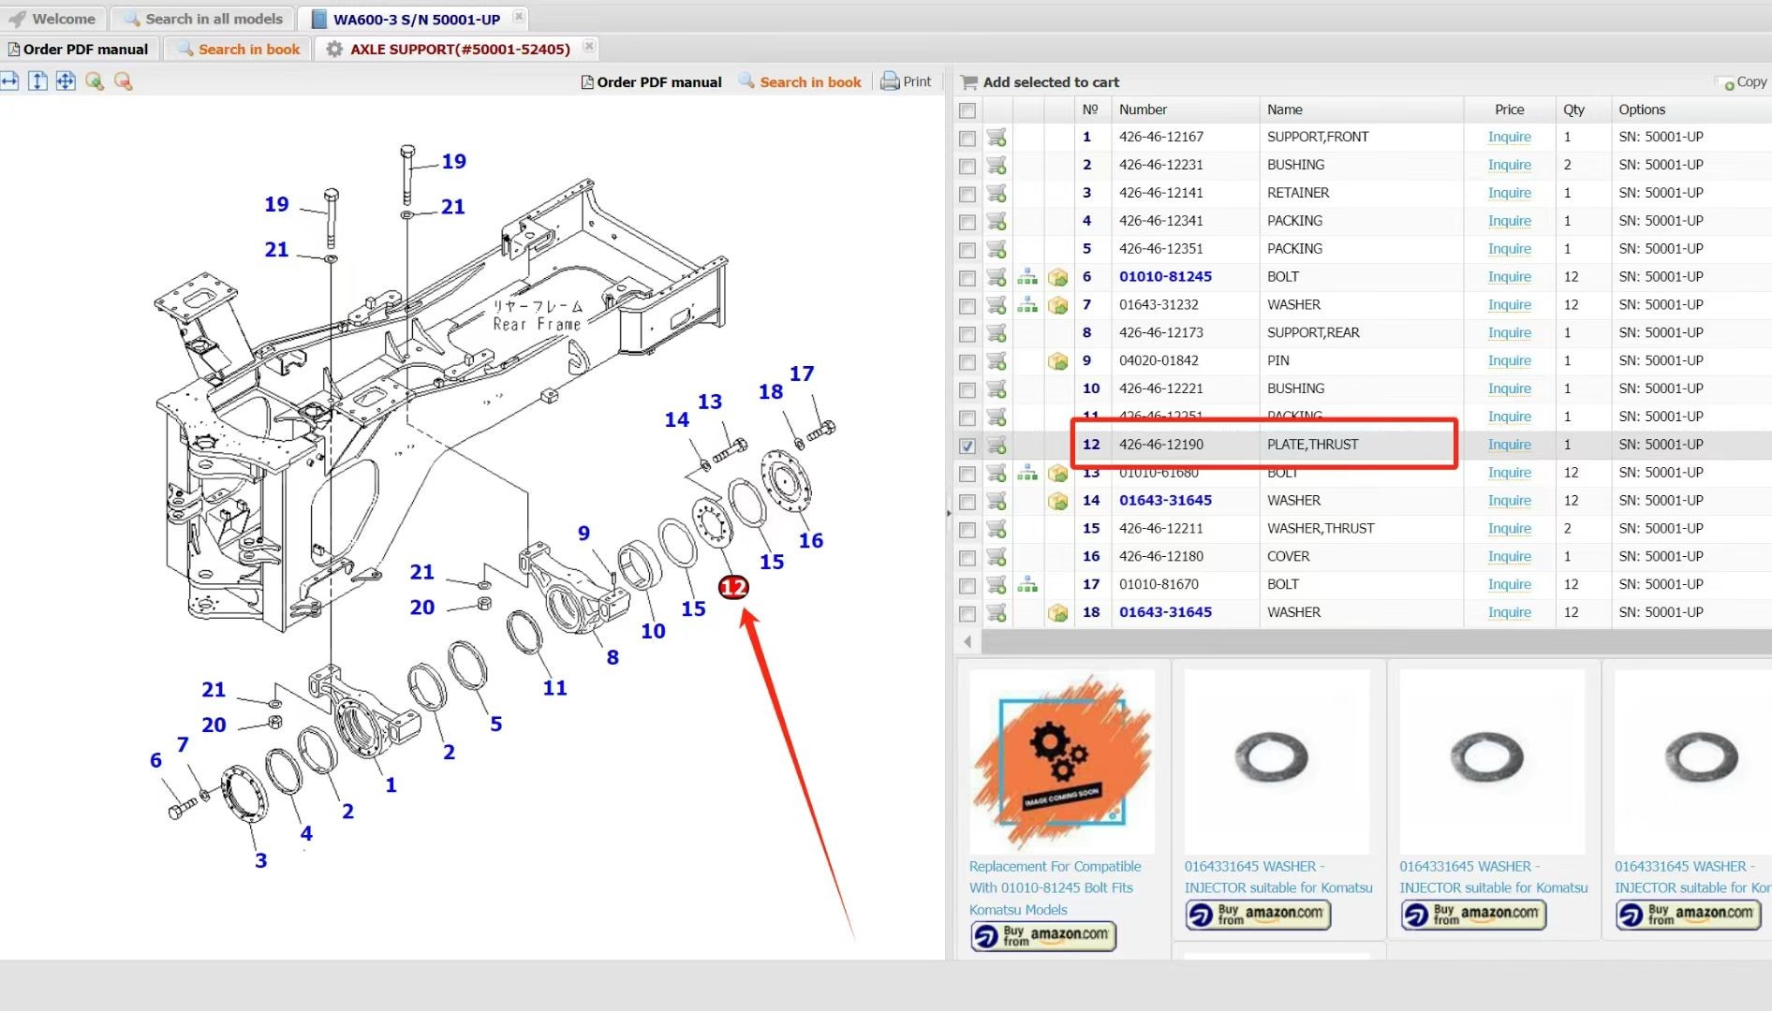
Task: Check the box for RETAINER row
Action: click(x=967, y=195)
